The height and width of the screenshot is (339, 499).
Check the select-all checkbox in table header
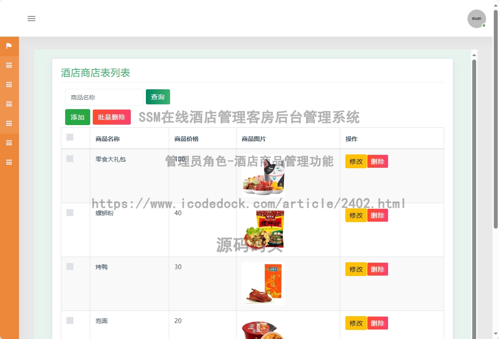70,138
